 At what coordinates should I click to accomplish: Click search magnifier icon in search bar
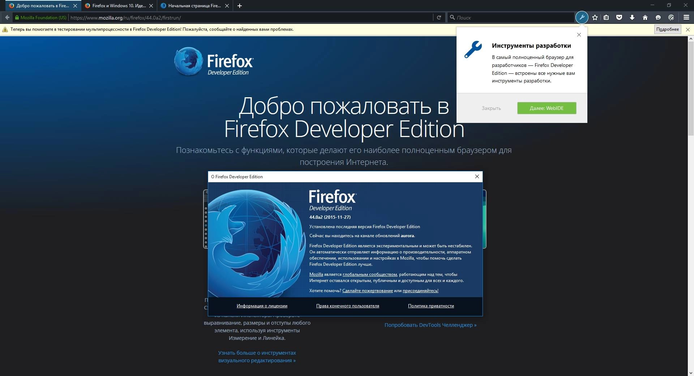(x=452, y=17)
